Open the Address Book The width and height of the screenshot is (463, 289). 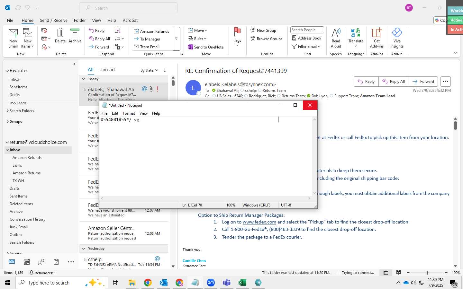[307, 38]
